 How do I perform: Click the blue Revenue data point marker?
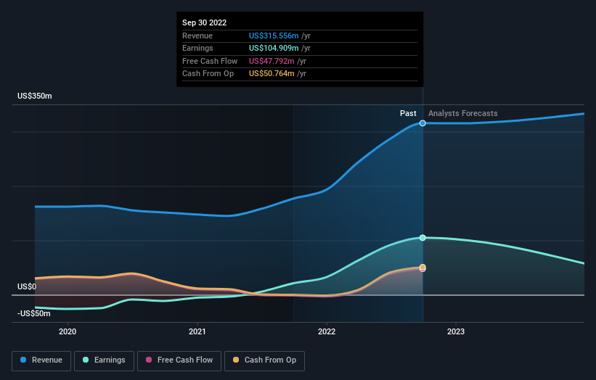pos(422,123)
